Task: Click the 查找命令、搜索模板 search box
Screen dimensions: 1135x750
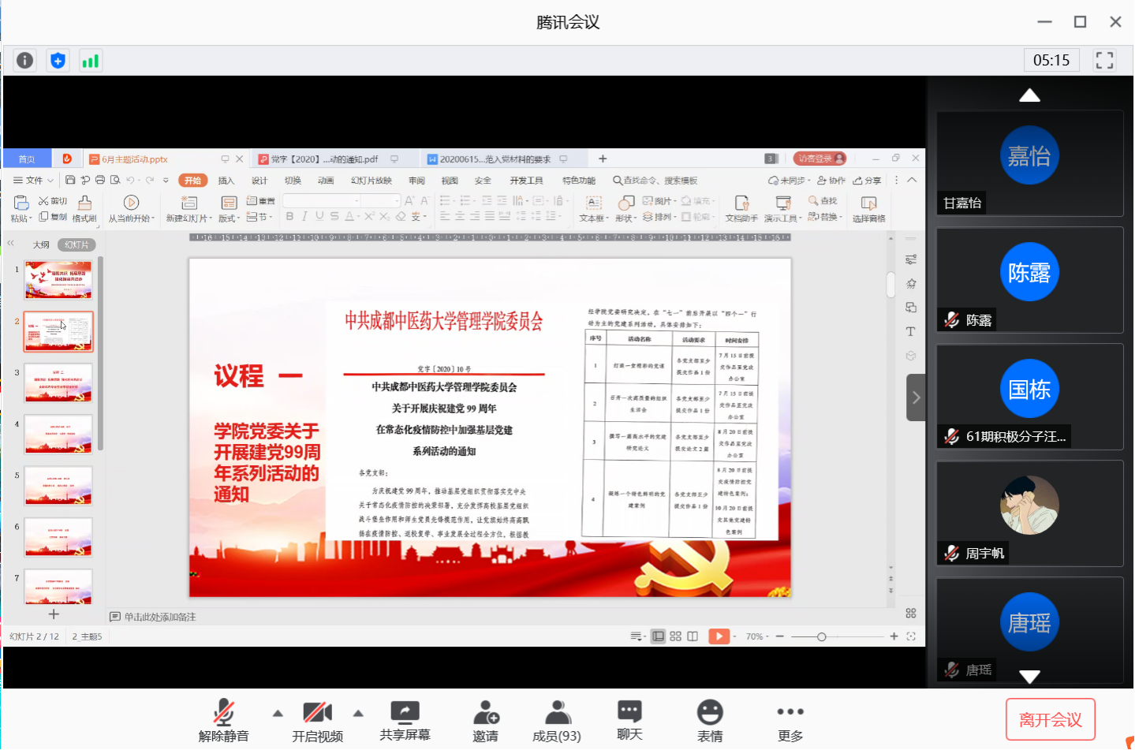Action: tap(655, 181)
